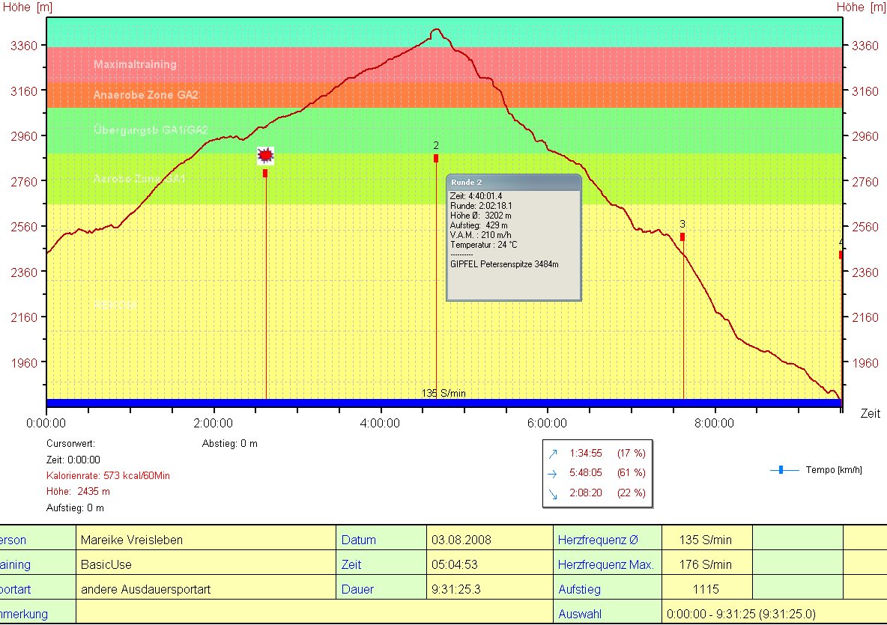The width and height of the screenshot is (887, 625).
Task: Click the Datum value 03.08.2008
Action: point(461,540)
